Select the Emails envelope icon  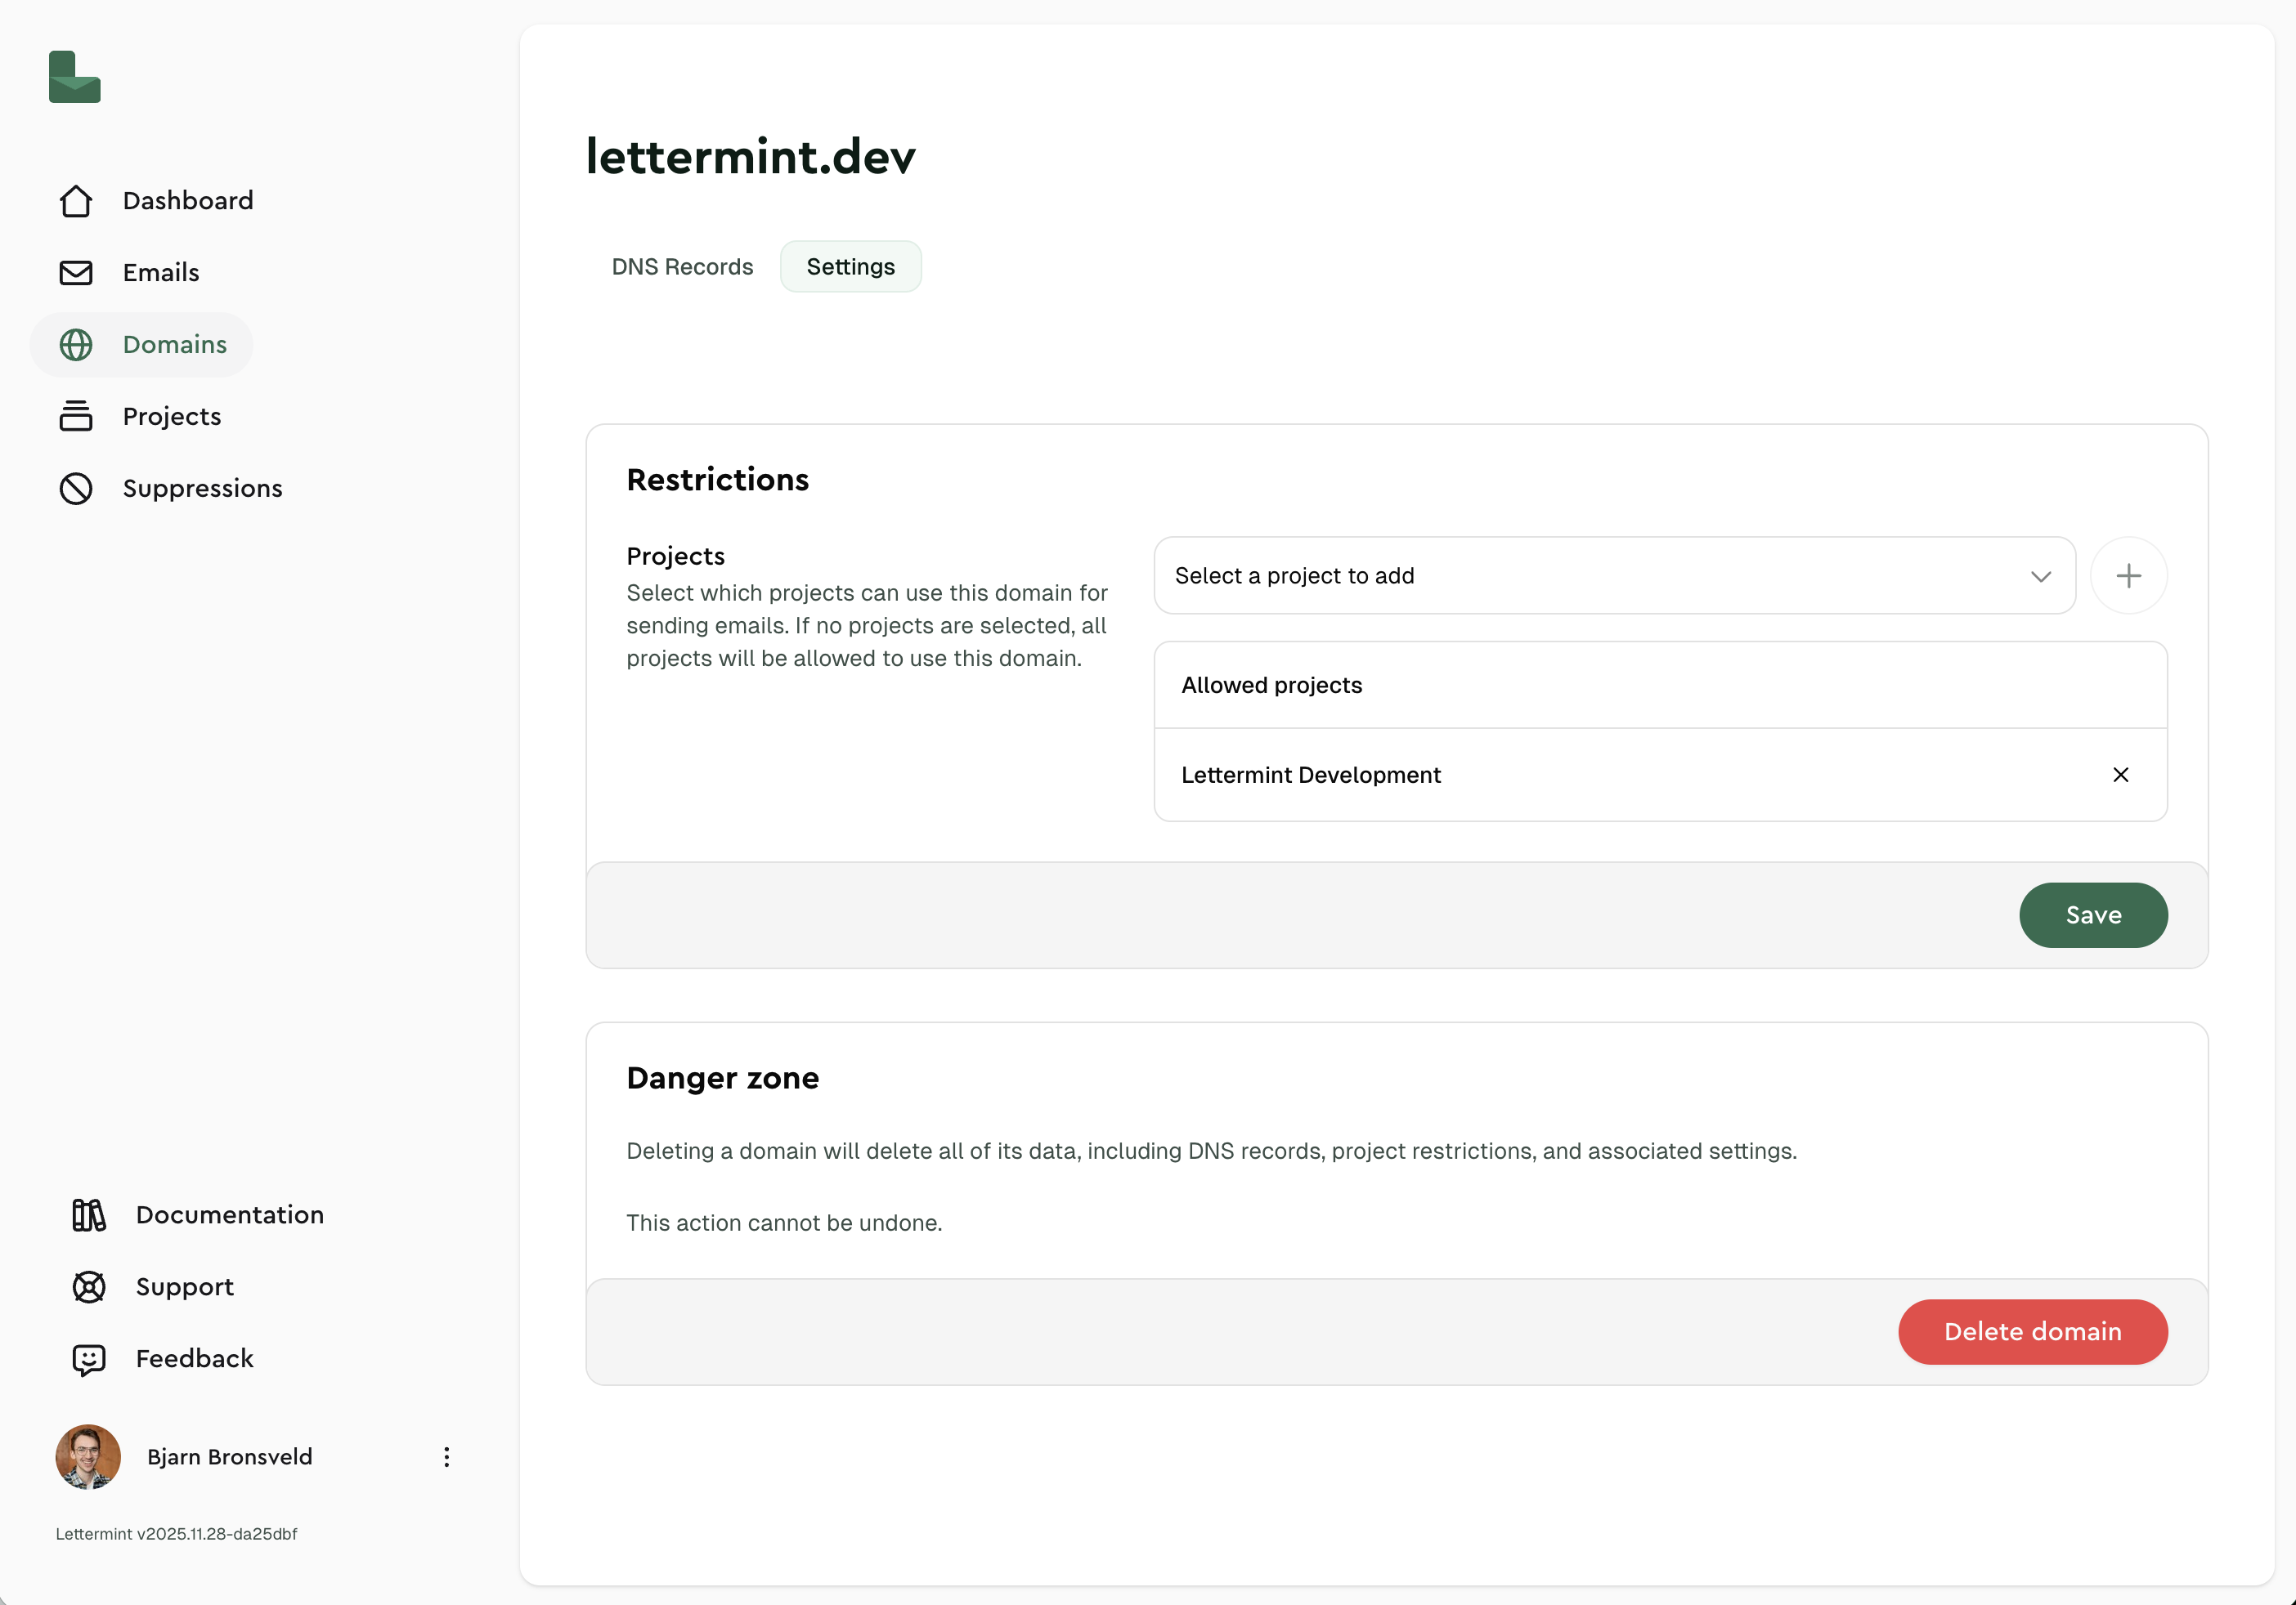75,272
